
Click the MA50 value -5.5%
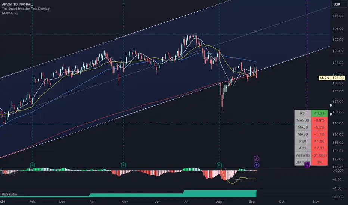pos(319,127)
